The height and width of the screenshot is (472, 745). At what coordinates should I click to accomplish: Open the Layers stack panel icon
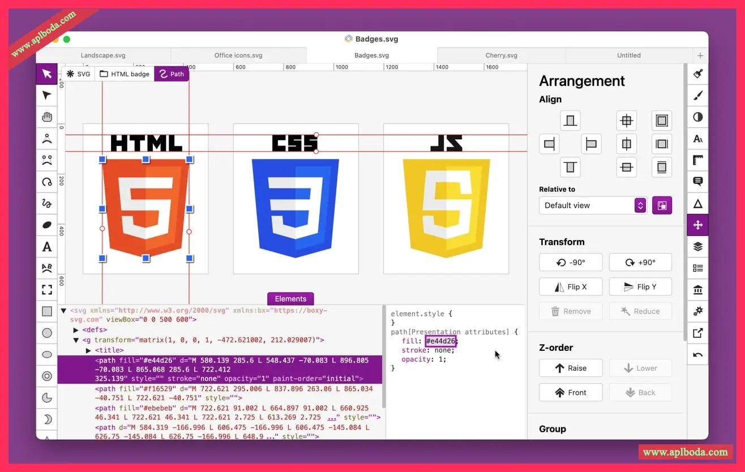[x=698, y=247]
